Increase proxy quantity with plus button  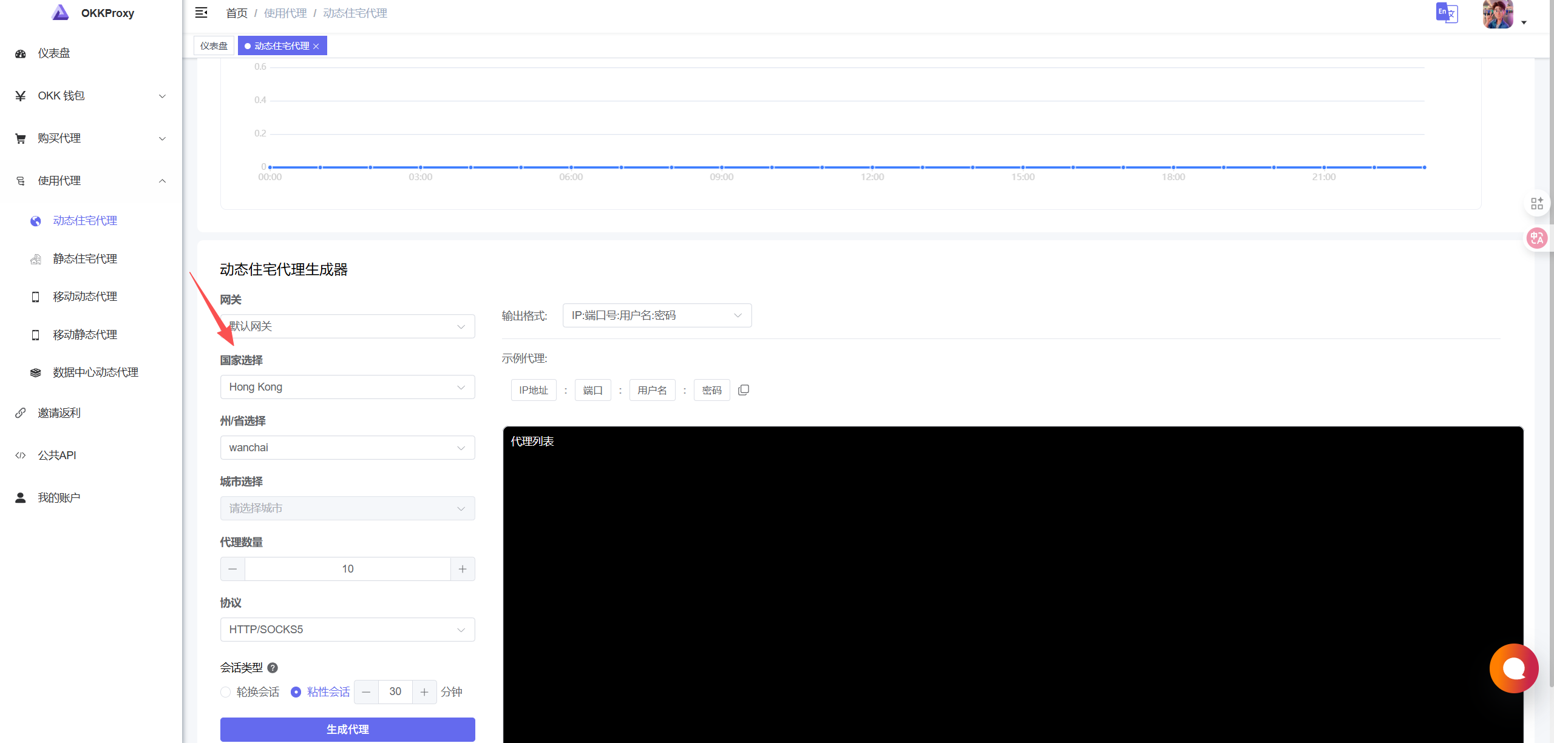click(x=463, y=569)
